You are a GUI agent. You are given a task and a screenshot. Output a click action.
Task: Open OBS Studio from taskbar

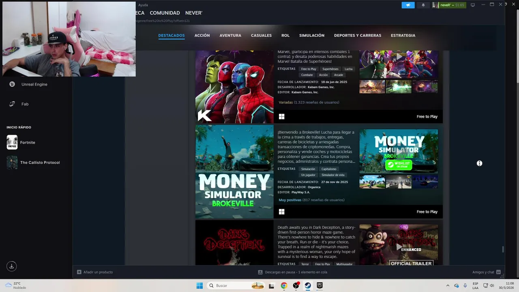pos(296,286)
